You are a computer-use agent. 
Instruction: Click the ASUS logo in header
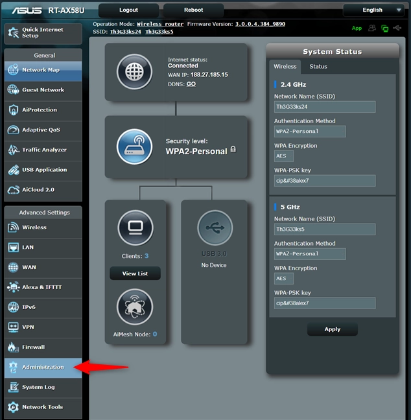pyautogui.click(x=27, y=10)
